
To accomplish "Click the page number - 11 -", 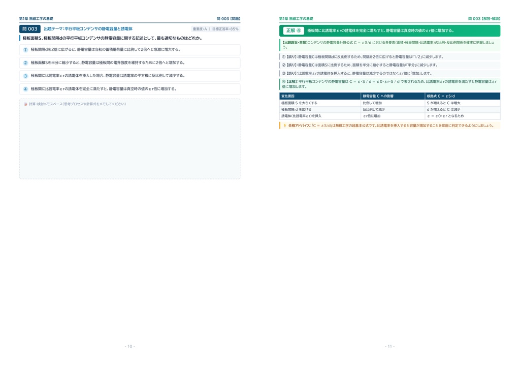I will click(x=389, y=347).
